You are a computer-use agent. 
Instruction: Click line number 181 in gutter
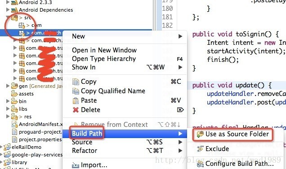[167, 17]
